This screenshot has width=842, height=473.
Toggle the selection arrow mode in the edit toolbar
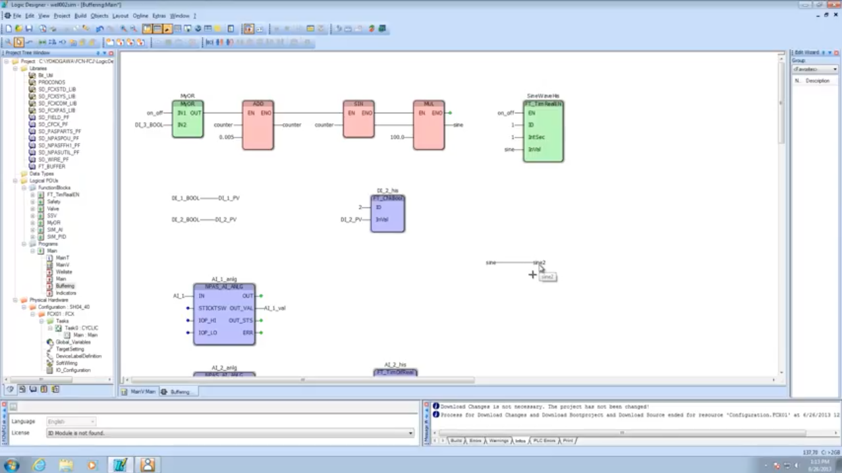pyautogui.click(x=20, y=42)
